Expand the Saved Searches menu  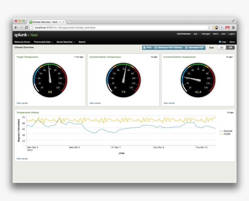coord(65,42)
